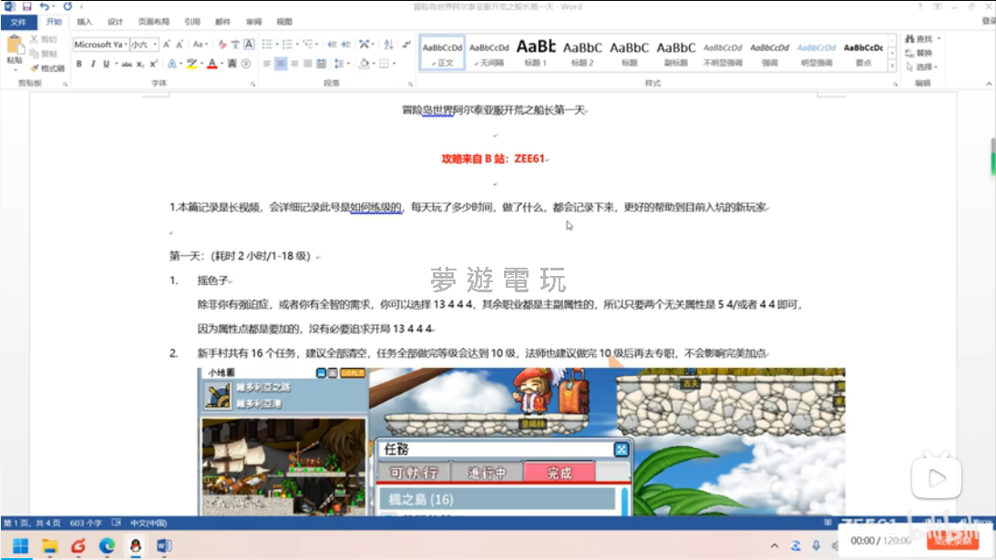This screenshot has height=560, width=996.
Task: Click the Format Painter (格式刷) button
Action: pyautogui.click(x=47, y=68)
